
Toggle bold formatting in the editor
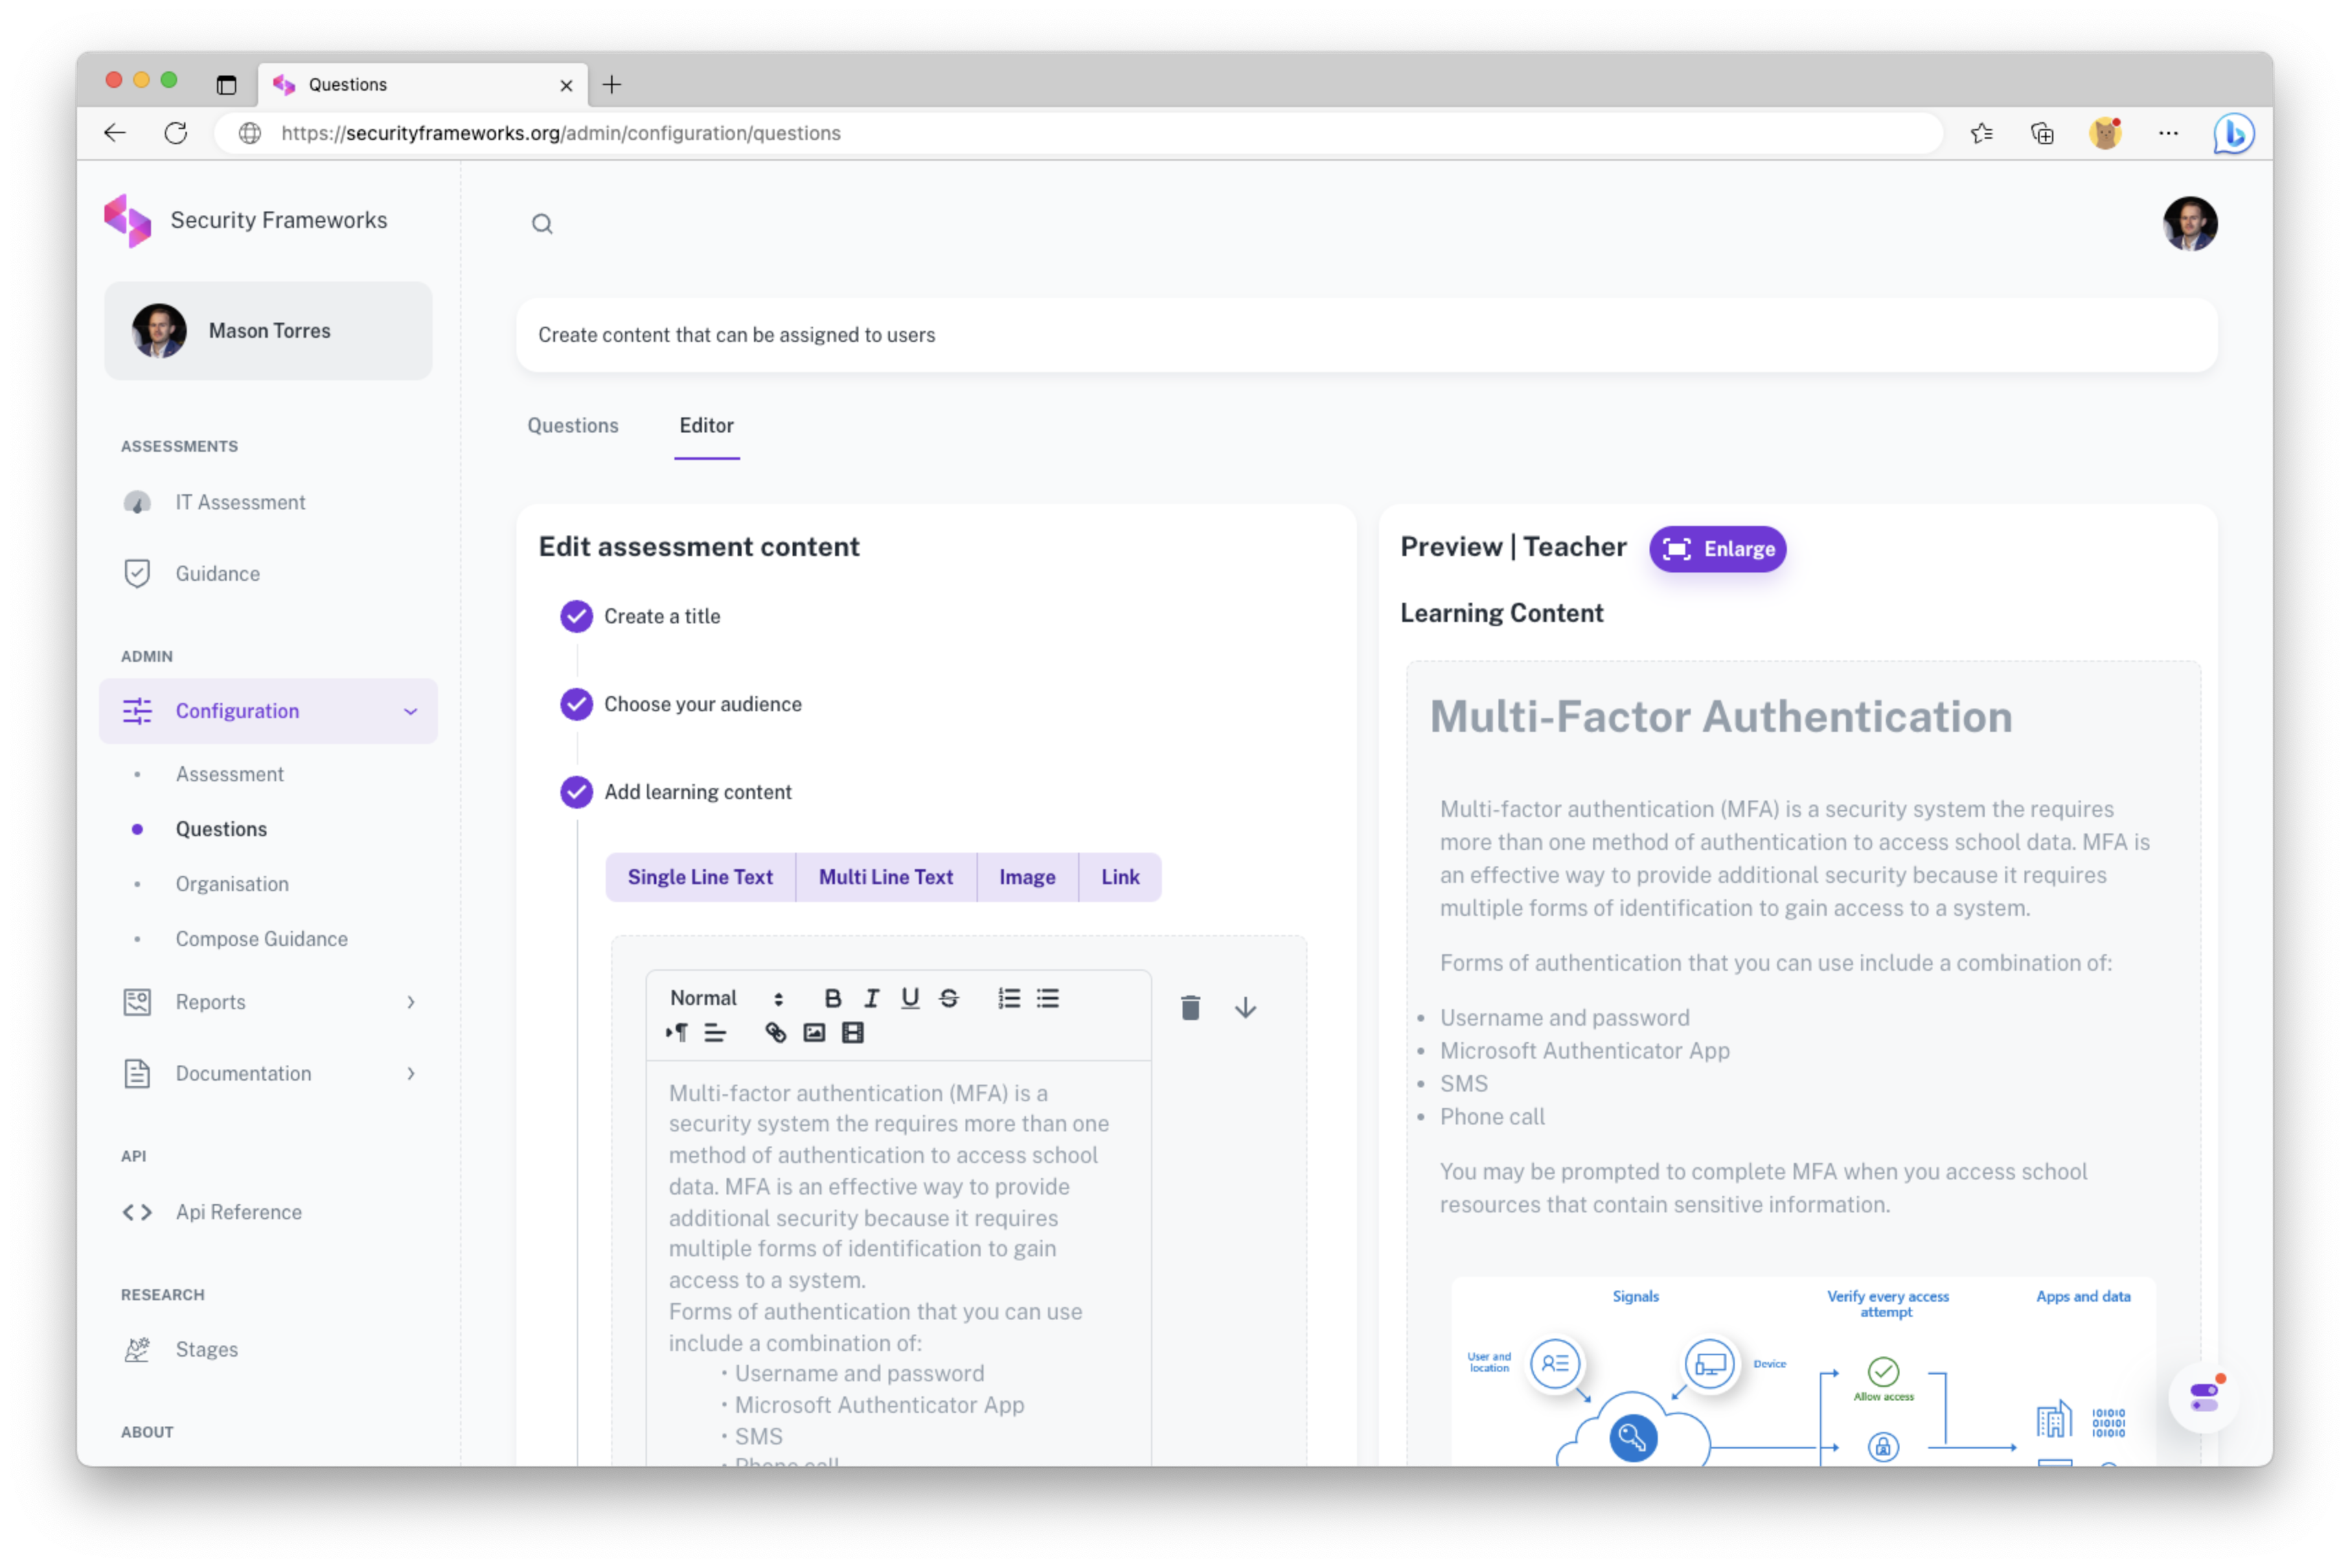pyautogui.click(x=832, y=998)
